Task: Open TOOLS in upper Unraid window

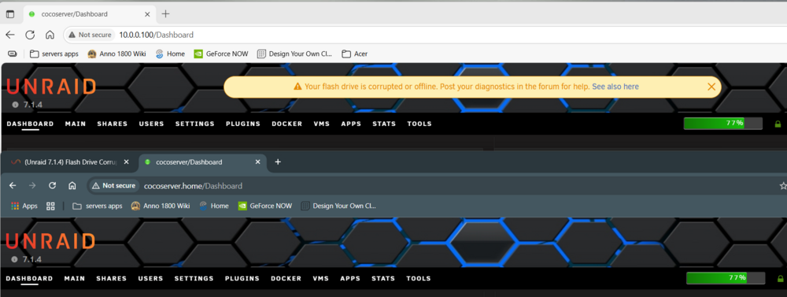Action: (x=419, y=124)
